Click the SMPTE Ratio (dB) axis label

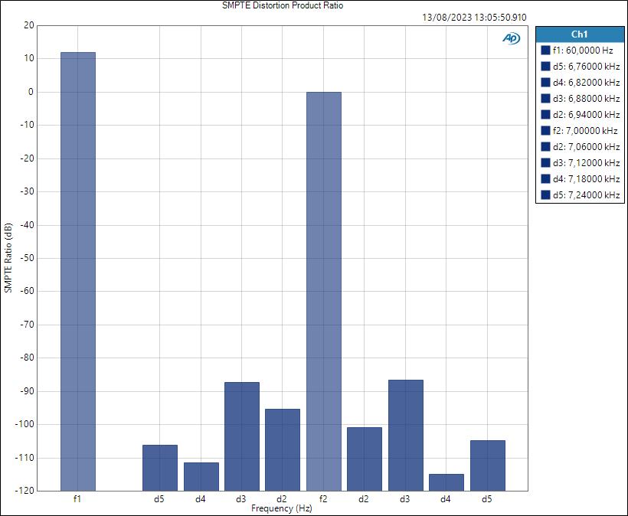pyautogui.click(x=8, y=258)
